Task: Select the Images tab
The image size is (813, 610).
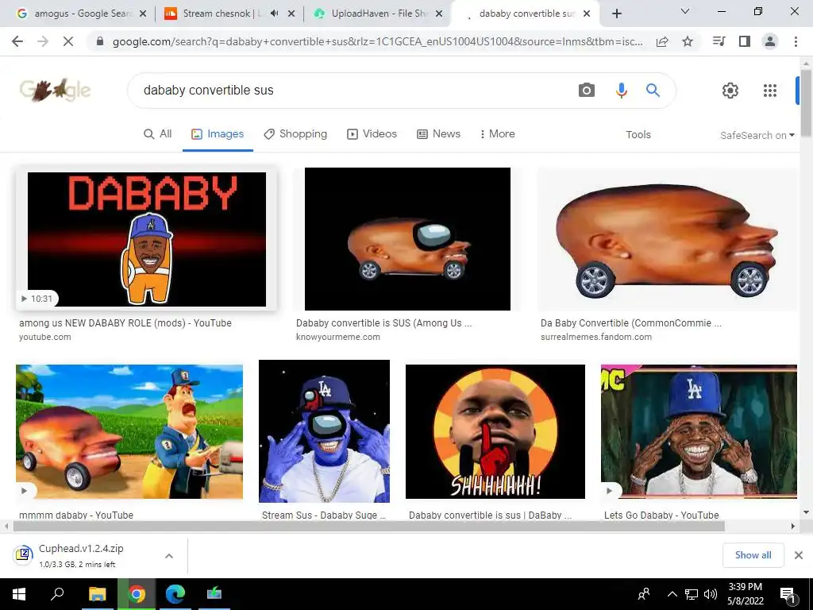Action: 218,133
